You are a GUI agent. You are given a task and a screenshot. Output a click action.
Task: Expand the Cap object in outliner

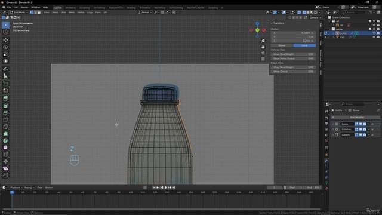pos(334,37)
